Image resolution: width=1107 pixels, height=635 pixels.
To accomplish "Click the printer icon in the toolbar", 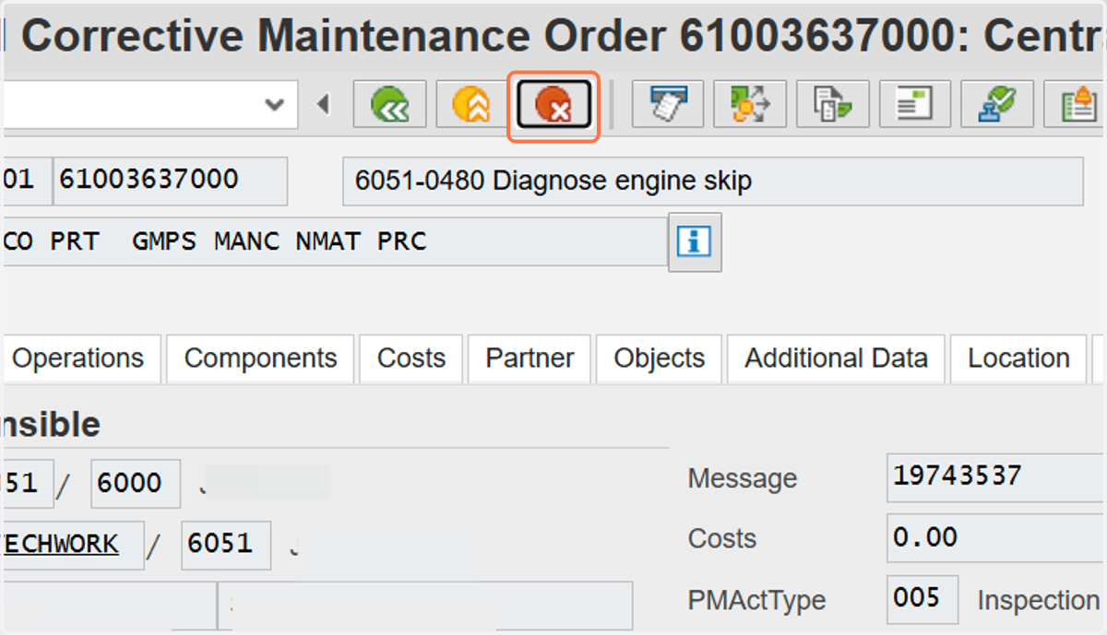I will [667, 104].
